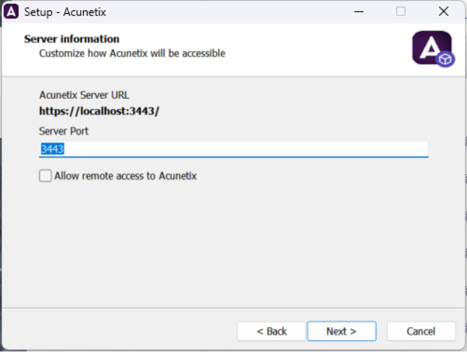This screenshot has height=352, width=467.
Task: Click the cube badge on the Acunetix logo
Action: point(445,59)
